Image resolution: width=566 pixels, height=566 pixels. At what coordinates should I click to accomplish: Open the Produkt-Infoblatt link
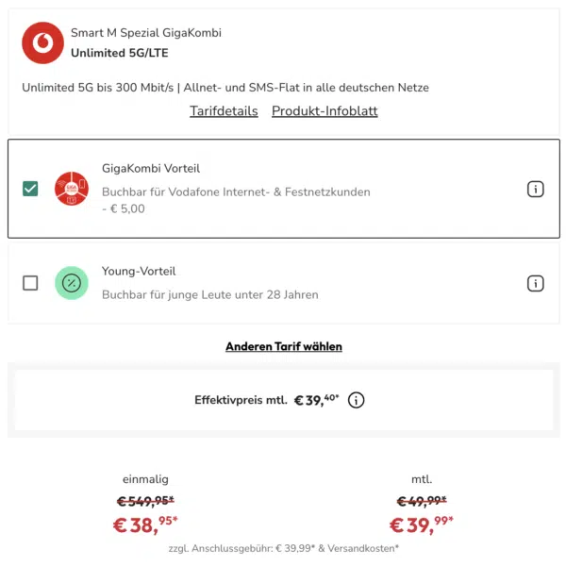325,110
